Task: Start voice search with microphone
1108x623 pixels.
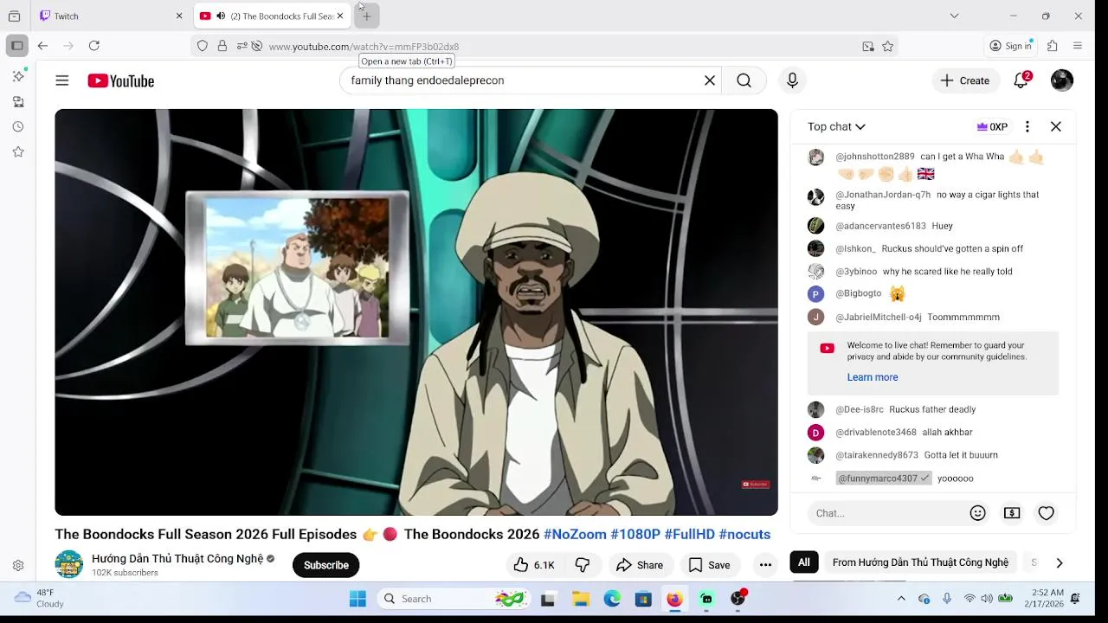Action: click(x=792, y=80)
